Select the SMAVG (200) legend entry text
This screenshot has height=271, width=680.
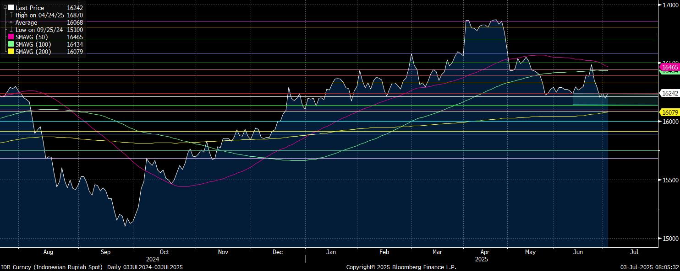33,52
